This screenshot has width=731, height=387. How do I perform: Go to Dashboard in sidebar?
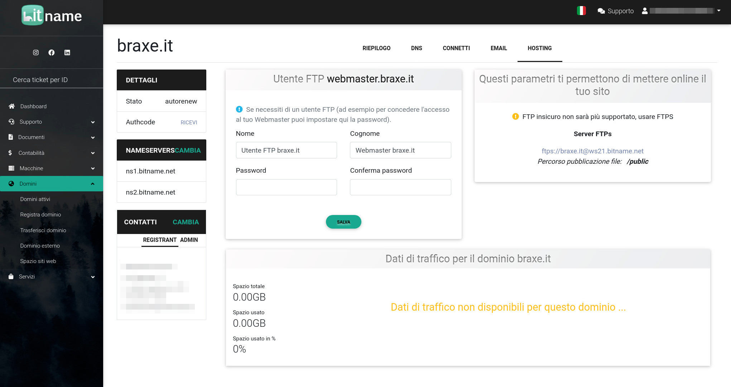click(x=33, y=106)
